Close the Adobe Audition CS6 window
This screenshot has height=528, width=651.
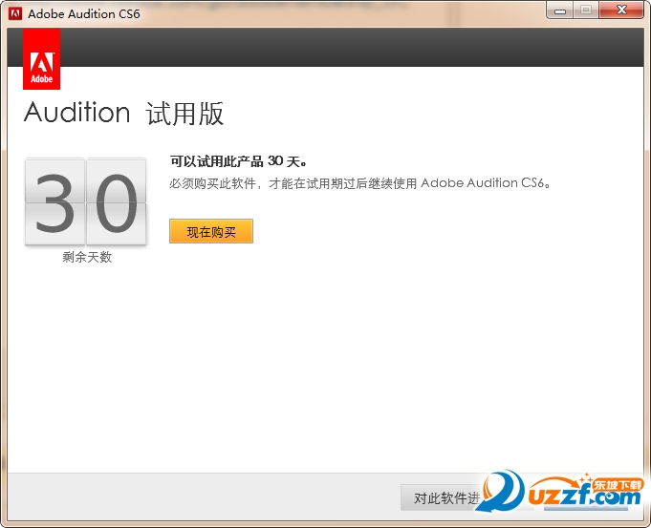coord(621,11)
